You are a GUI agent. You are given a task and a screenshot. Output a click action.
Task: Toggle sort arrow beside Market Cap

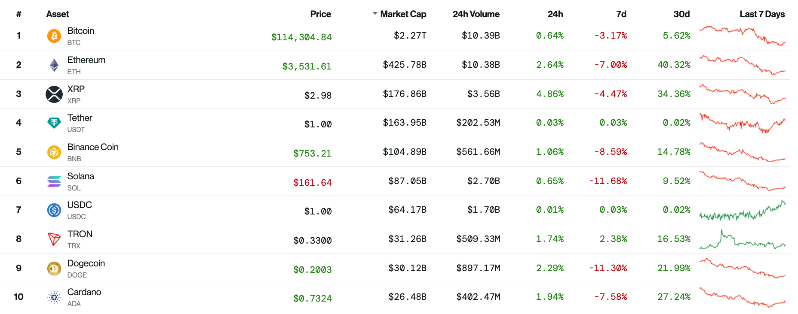[x=375, y=14]
